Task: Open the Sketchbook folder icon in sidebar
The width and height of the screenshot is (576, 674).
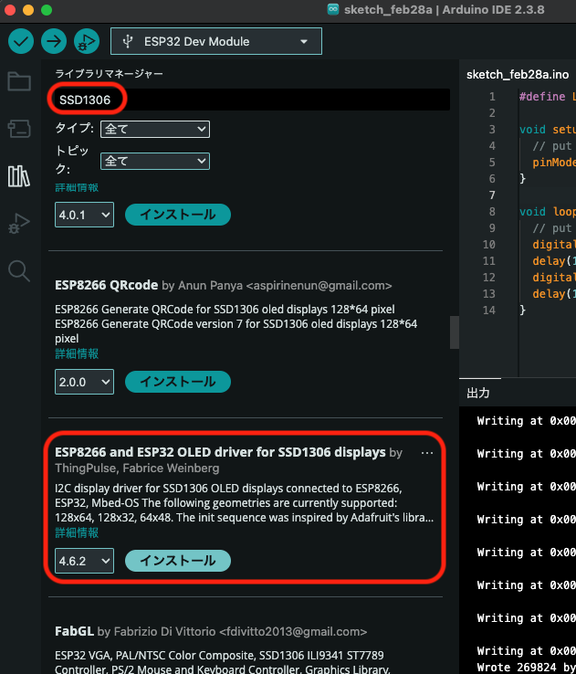Action: 19,82
